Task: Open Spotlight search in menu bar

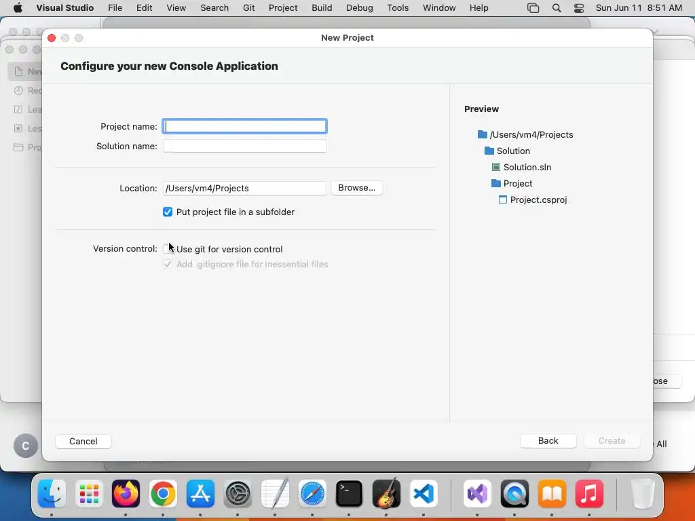Action: pos(557,8)
